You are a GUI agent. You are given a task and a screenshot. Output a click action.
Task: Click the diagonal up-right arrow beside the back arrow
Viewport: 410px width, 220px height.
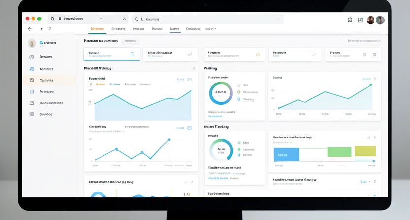(50, 29)
